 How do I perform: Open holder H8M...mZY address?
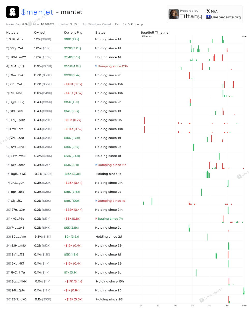[17, 57]
